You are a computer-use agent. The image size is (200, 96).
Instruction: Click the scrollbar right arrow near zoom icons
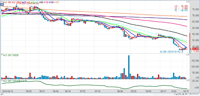[x=177, y=94]
